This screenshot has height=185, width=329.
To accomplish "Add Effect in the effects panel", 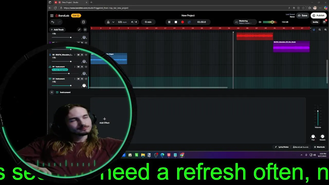I will click(x=104, y=121).
